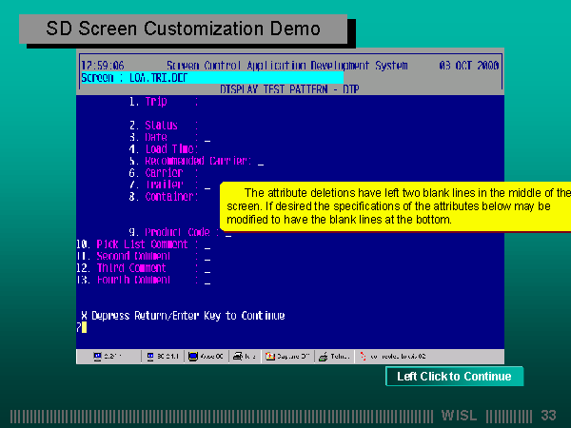
Task: Click the Date input field cursor
Action: click(207, 138)
